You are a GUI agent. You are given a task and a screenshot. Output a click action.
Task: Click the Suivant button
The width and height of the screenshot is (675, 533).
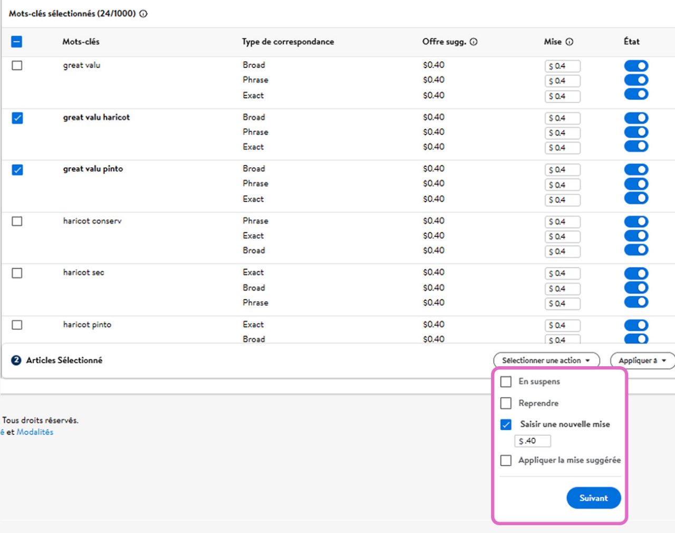[x=594, y=498]
